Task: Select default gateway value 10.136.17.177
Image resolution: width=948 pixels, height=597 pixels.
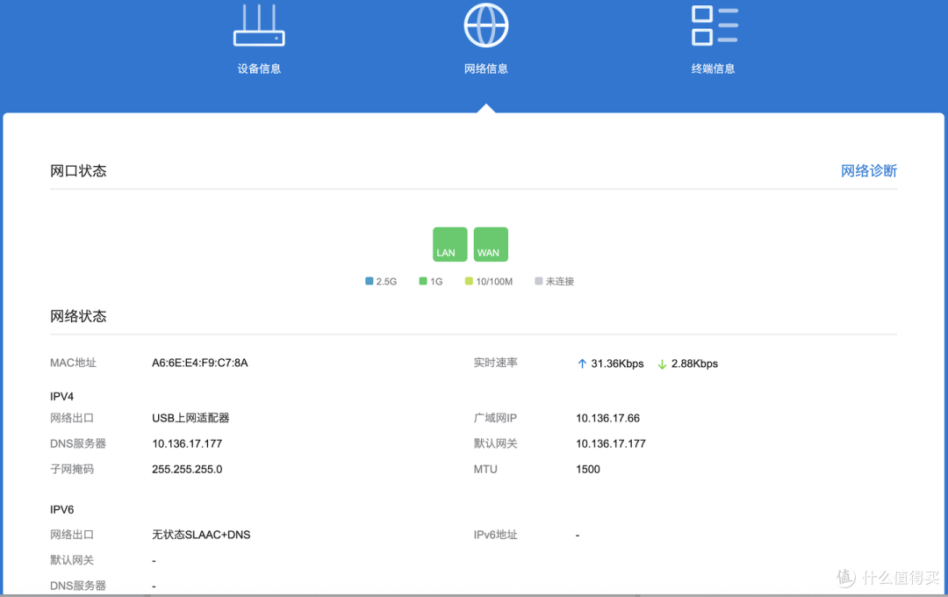Action: pos(611,443)
